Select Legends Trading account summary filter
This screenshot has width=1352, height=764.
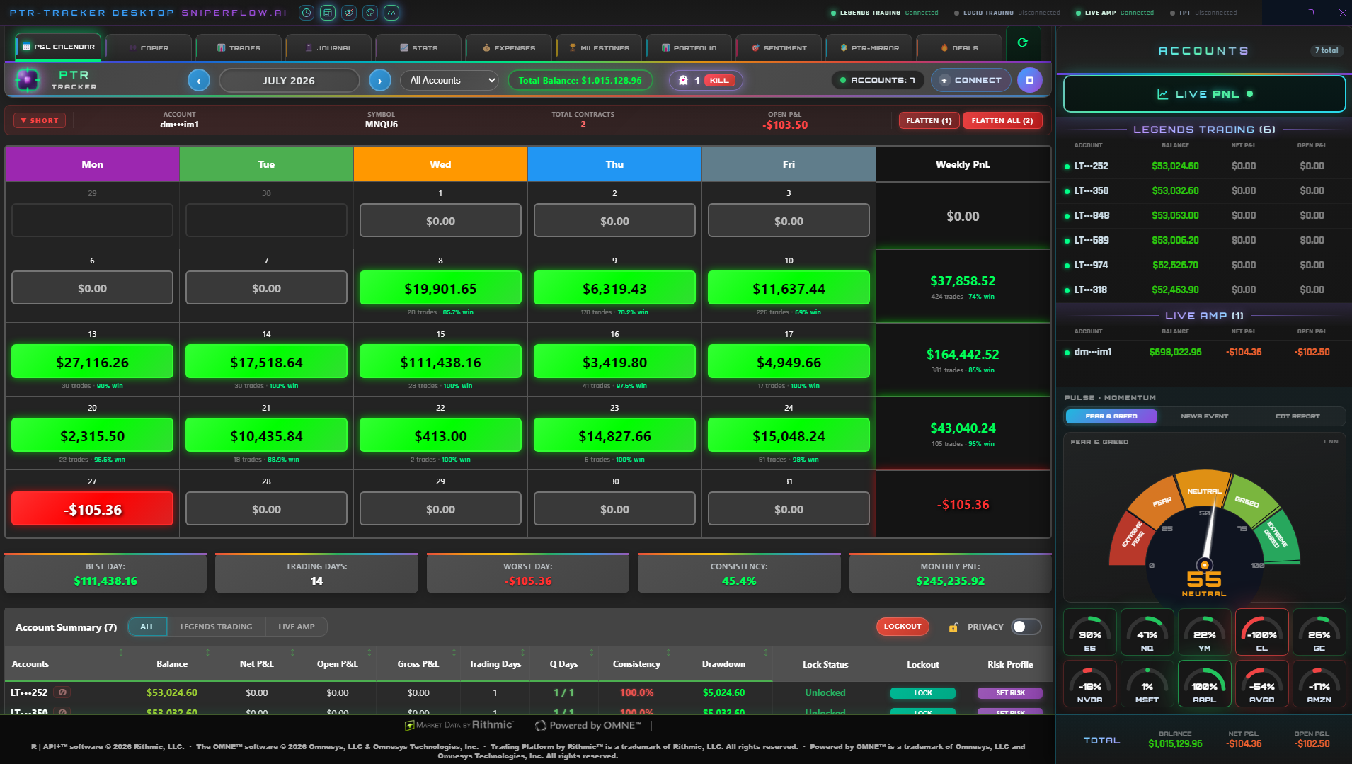point(216,627)
